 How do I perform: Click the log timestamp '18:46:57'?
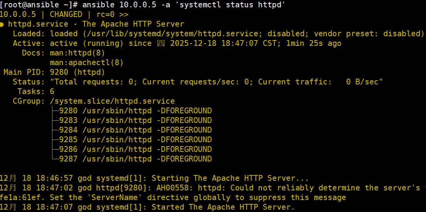[x=54, y=178]
